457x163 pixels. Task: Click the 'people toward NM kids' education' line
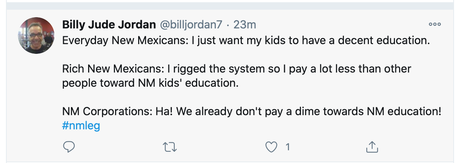150,83
